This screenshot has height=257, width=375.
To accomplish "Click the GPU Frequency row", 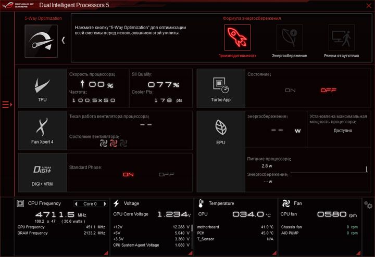I will 61,227.
